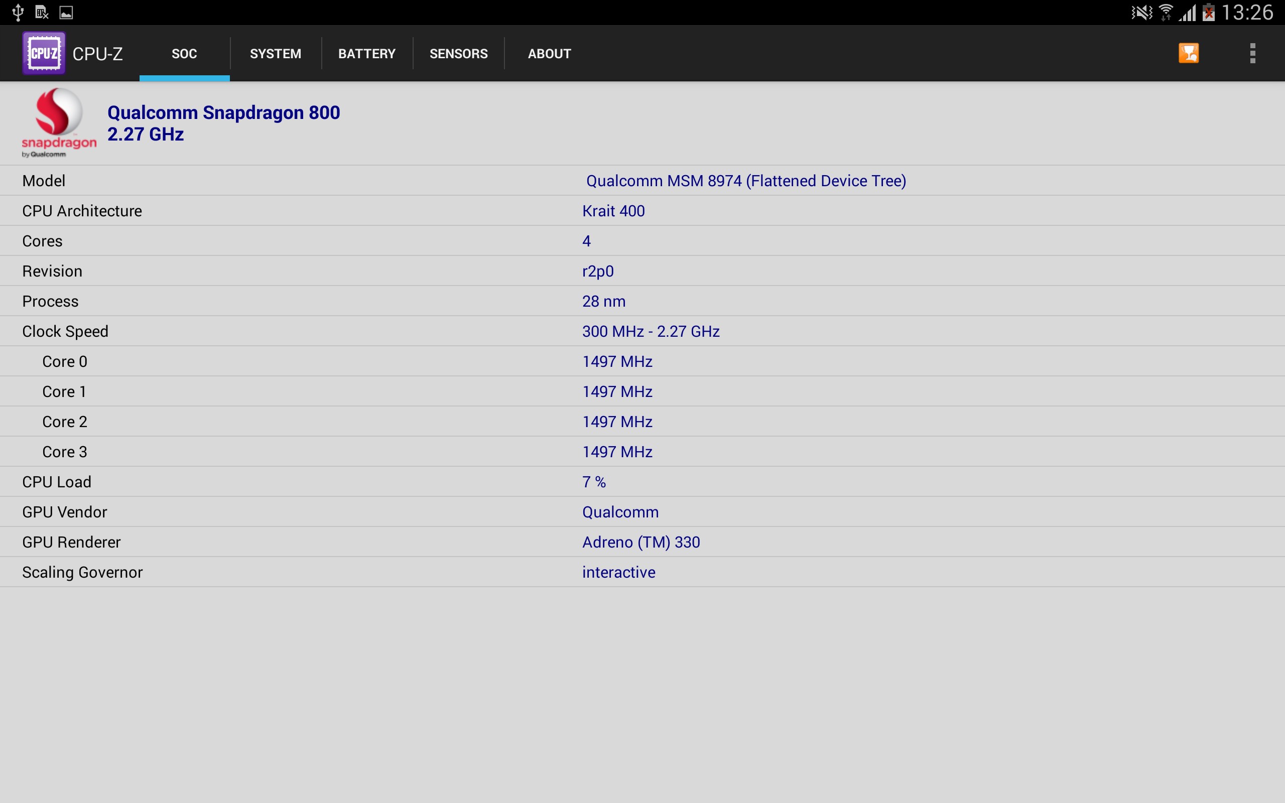The height and width of the screenshot is (803, 1285).
Task: Select Core 0's 1497 MHz value
Action: [617, 362]
